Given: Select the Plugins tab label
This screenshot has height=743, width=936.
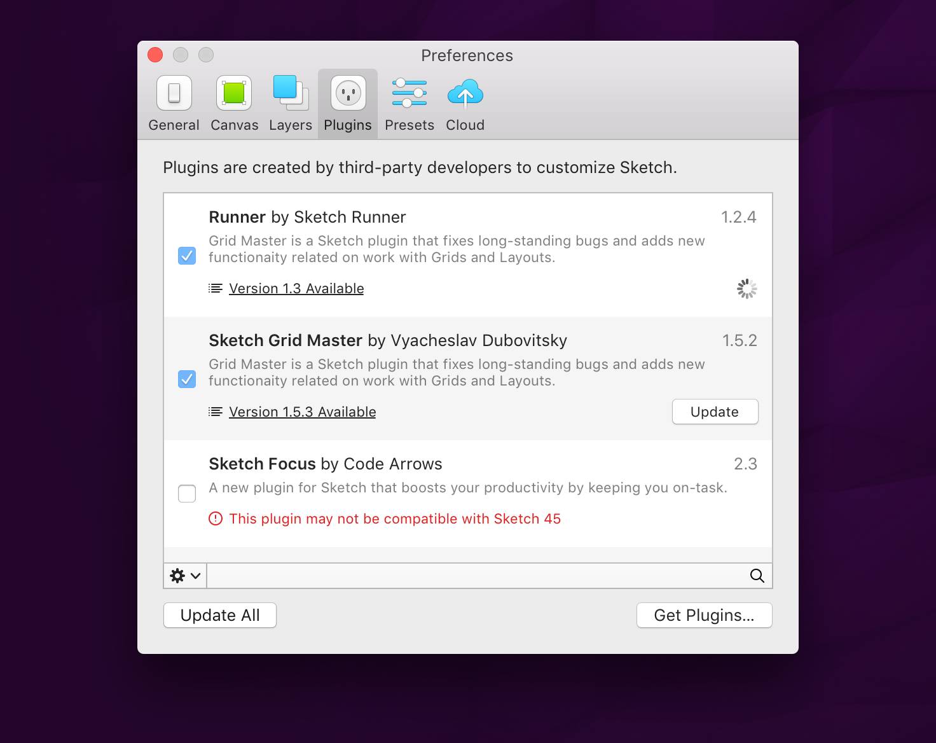Looking at the screenshot, I should point(348,125).
